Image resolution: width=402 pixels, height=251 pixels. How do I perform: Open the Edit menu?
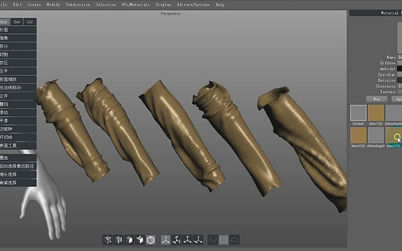(17, 4)
